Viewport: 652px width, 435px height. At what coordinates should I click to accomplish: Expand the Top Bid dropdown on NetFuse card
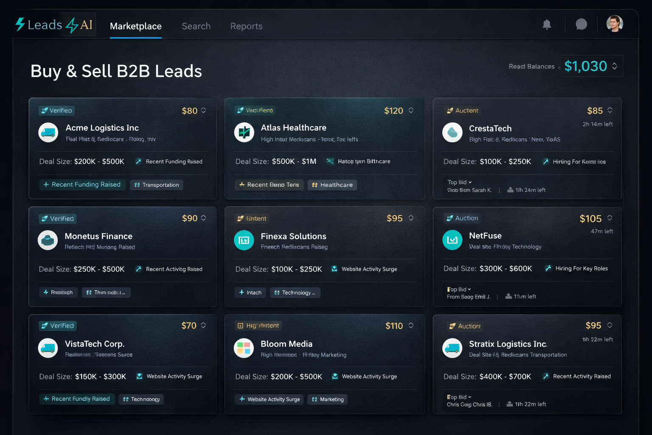point(459,289)
